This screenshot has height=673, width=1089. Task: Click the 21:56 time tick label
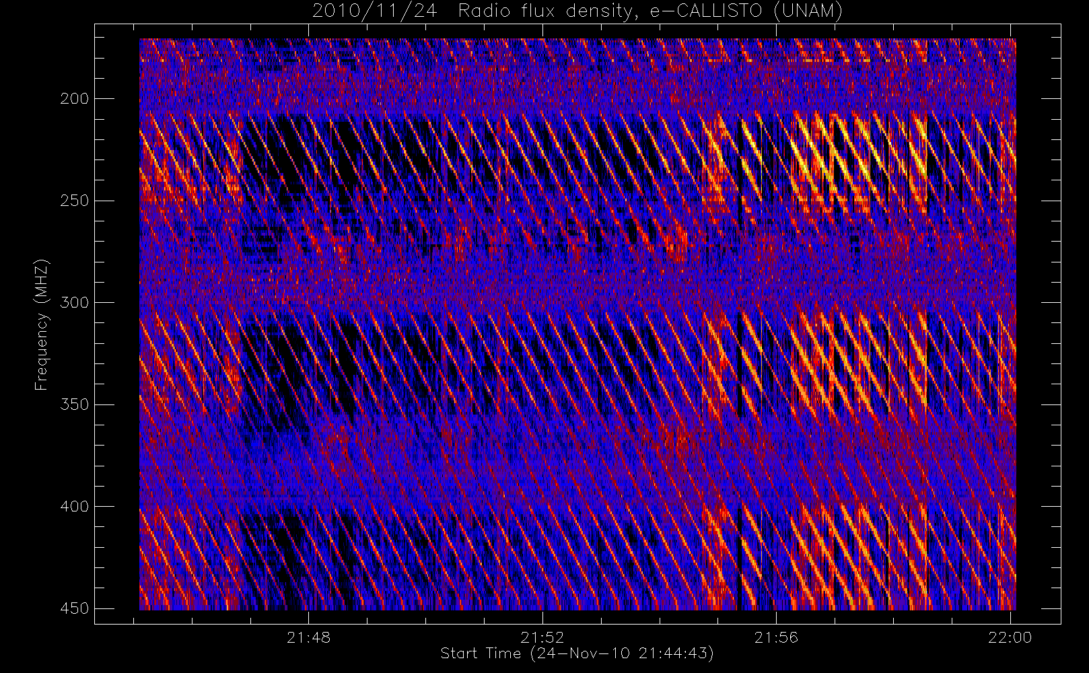[x=776, y=637]
